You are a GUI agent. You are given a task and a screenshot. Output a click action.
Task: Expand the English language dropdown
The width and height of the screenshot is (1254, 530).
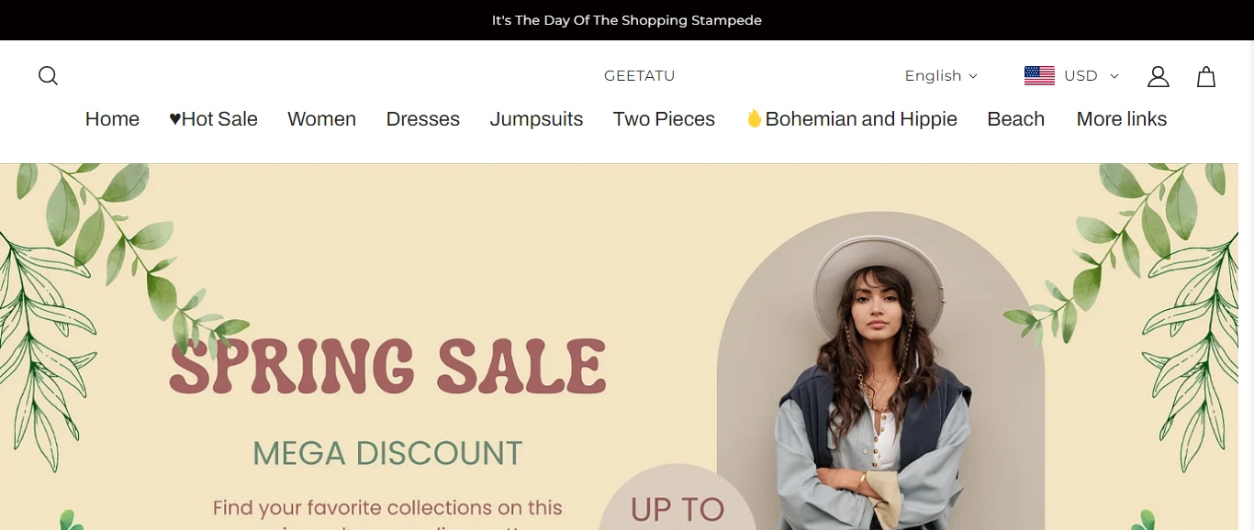(941, 76)
